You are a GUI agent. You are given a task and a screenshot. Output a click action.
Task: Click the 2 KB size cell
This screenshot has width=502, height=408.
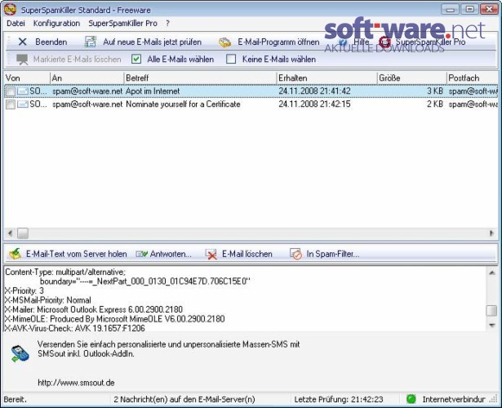pyautogui.click(x=435, y=104)
